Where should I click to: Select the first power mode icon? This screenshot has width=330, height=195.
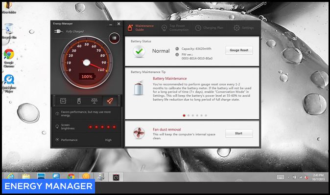[63, 101]
